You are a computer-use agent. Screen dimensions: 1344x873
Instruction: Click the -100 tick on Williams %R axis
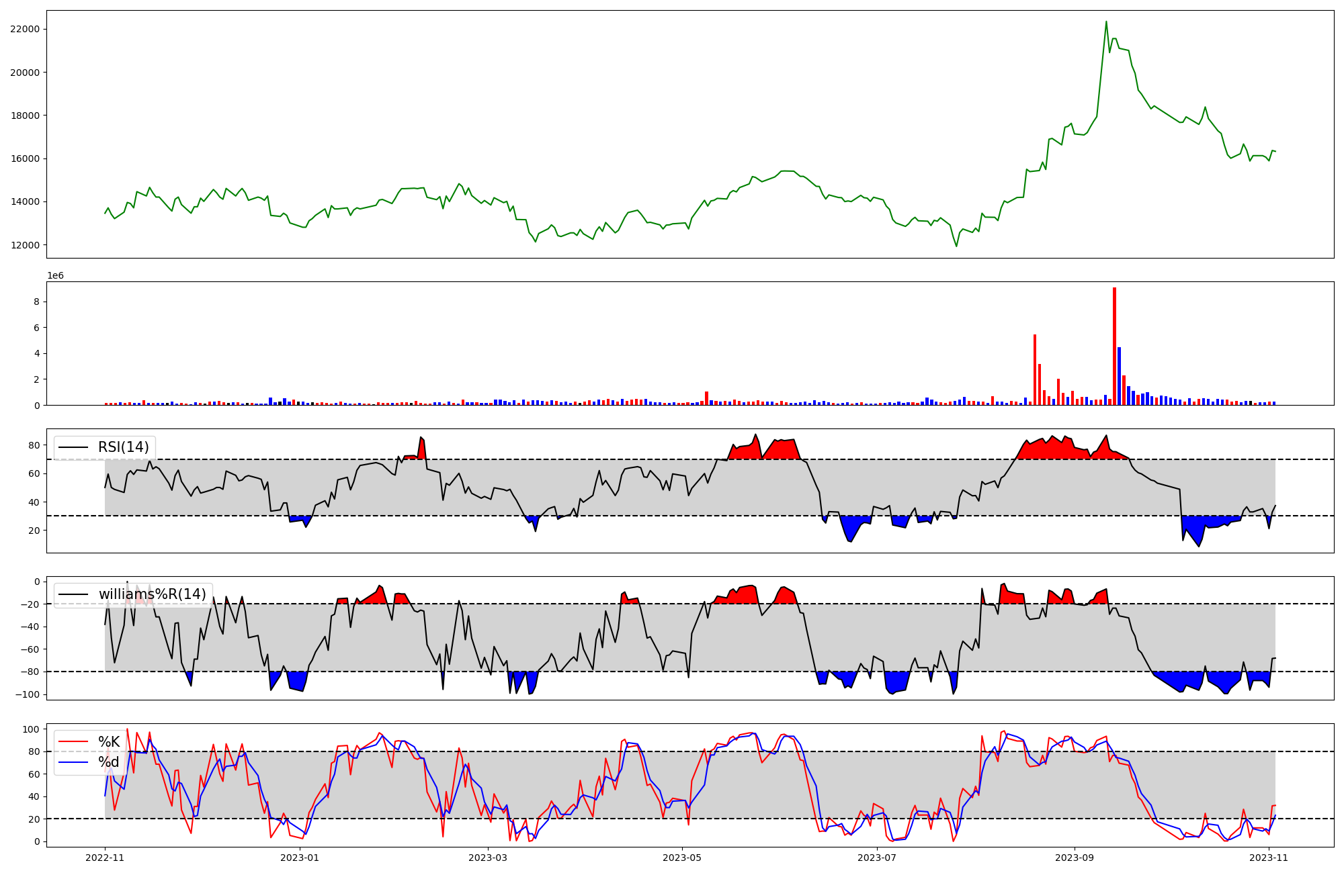28,694
